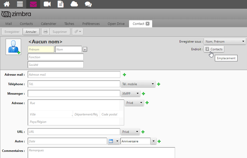Viewport: 247px width, 158px height.
Task: Close the Contact tab
Action: [x=148, y=24]
